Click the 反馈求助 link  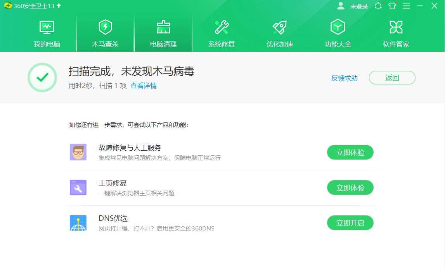344,78
